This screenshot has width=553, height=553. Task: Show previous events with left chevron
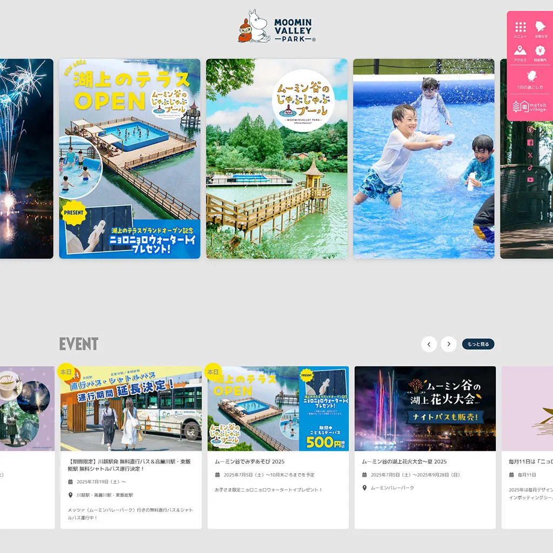coord(429,344)
